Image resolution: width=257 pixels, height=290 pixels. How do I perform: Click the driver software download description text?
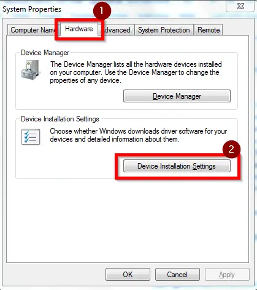(x=139, y=135)
